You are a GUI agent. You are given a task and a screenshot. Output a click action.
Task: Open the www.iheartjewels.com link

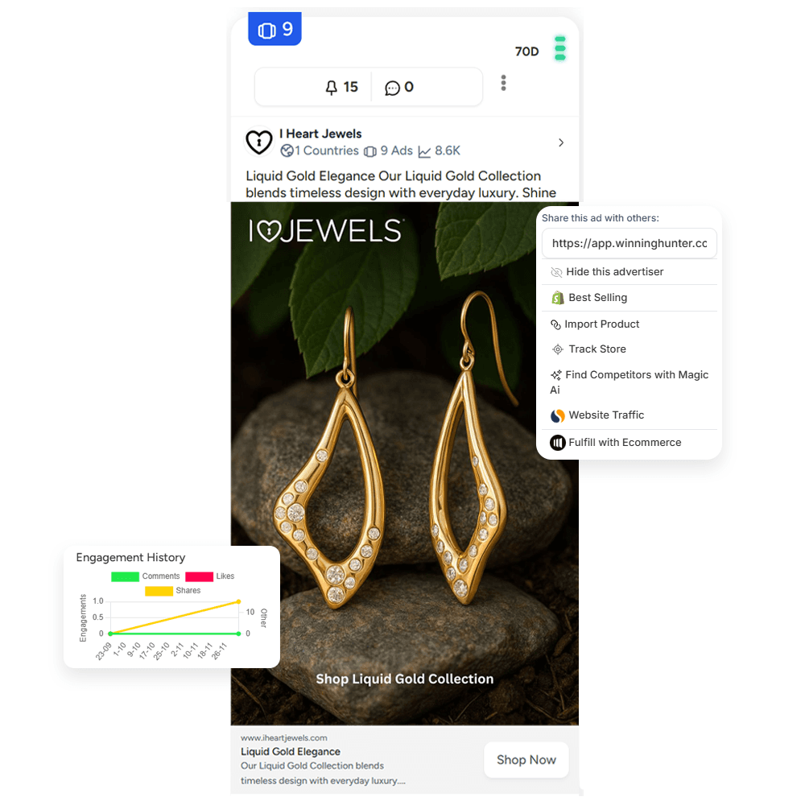tap(284, 737)
